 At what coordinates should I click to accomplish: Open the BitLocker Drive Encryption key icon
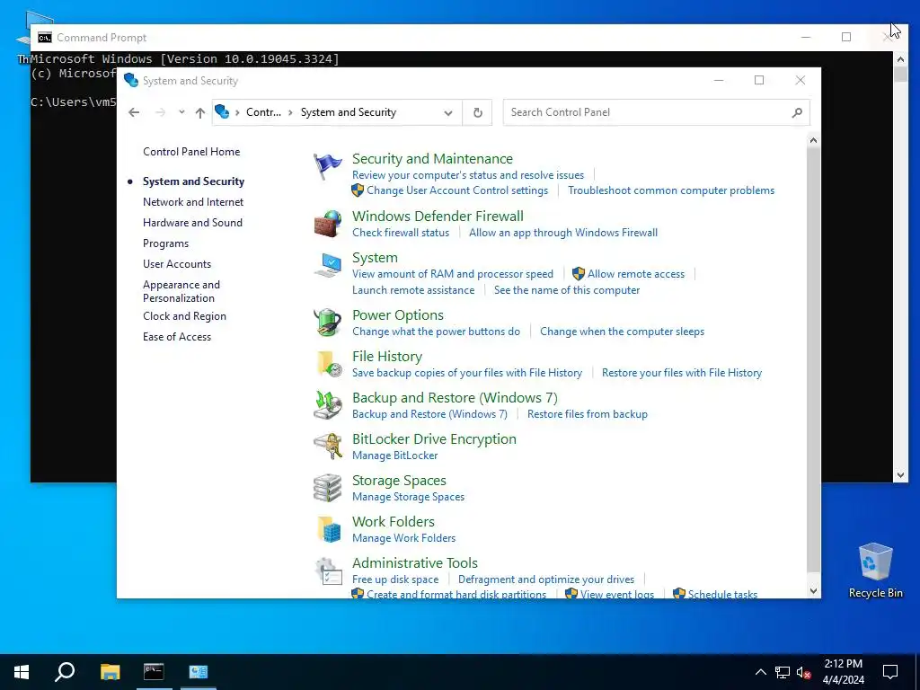(327, 447)
